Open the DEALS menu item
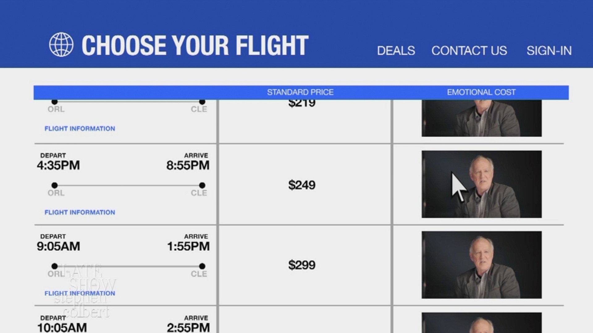The height and width of the screenshot is (333, 593). tap(396, 51)
